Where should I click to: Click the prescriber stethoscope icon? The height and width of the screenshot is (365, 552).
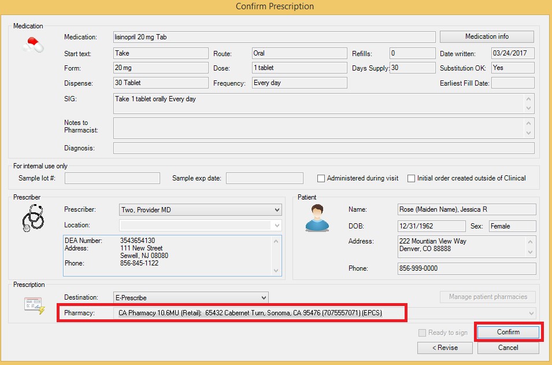coord(32,218)
